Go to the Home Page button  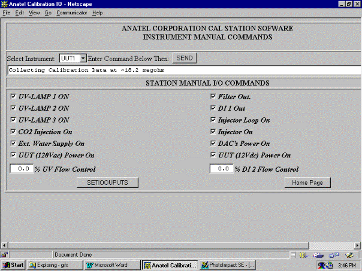click(x=307, y=182)
